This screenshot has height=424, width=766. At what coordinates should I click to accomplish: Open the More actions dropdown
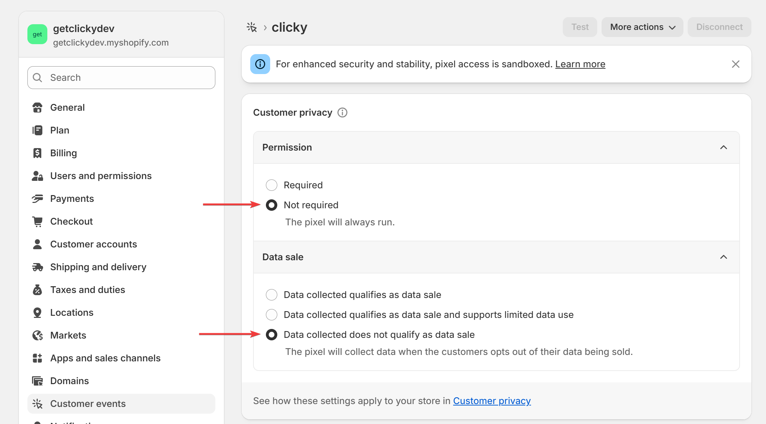[642, 27]
